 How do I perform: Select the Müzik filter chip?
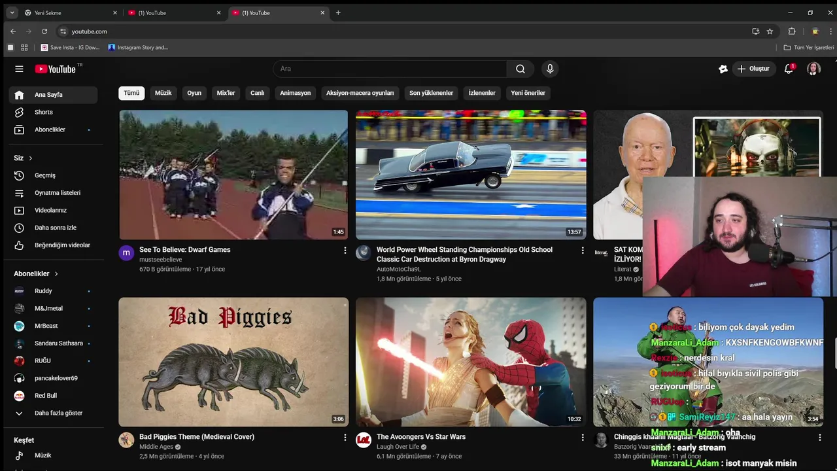[163, 93]
